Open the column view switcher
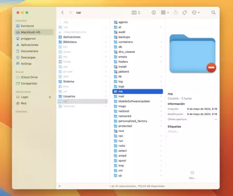 tap(136, 12)
